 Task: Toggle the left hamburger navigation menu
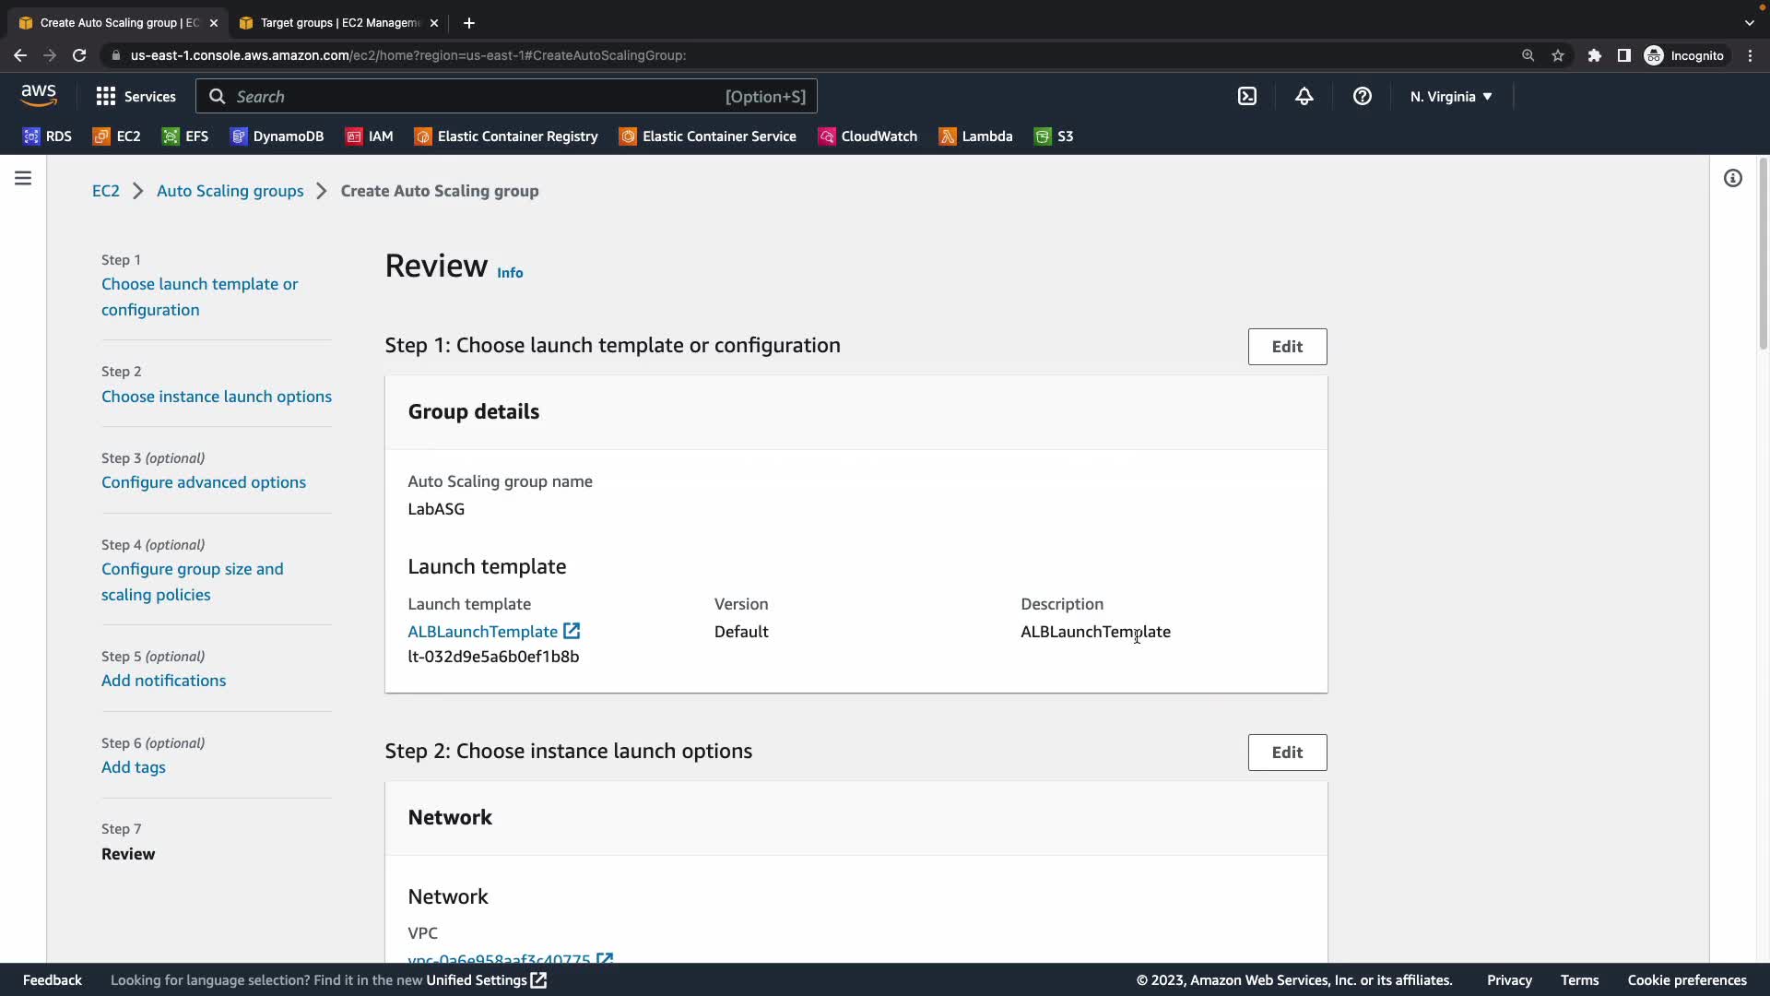(23, 178)
